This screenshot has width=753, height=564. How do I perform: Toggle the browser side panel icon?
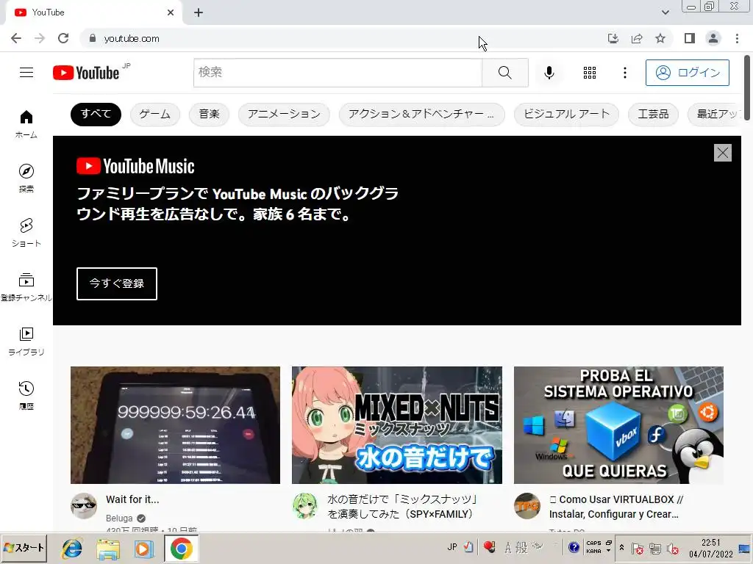(x=690, y=38)
